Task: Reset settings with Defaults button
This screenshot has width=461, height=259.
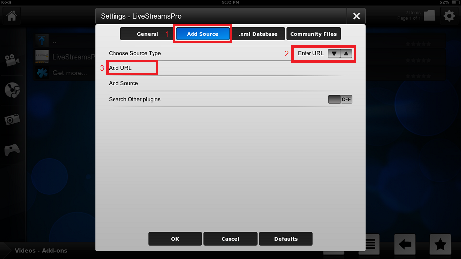Action: [x=286, y=239]
